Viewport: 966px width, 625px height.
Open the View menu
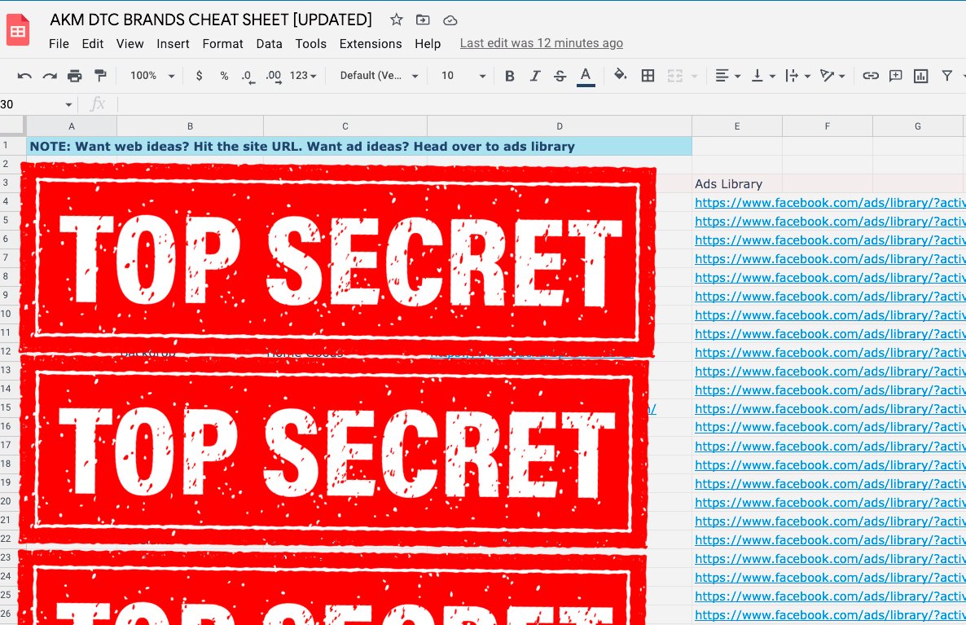130,44
